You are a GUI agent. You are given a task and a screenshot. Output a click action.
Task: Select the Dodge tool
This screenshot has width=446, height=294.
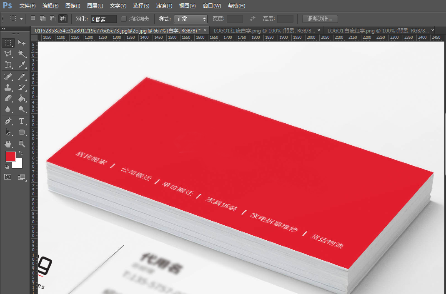[22, 110]
